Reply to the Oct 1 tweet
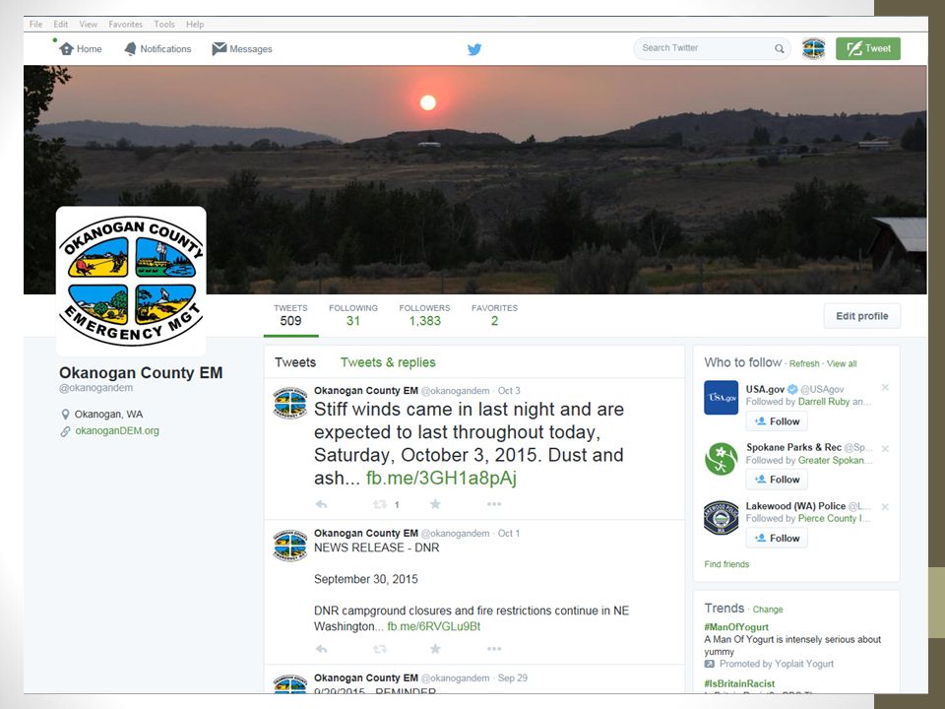The image size is (945, 709). click(321, 649)
